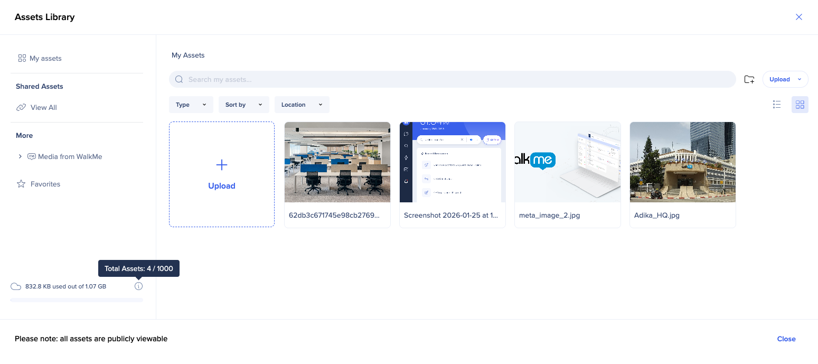Click the Favorites star icon
This screenshot has width=818, height=364.
(21, 184)
